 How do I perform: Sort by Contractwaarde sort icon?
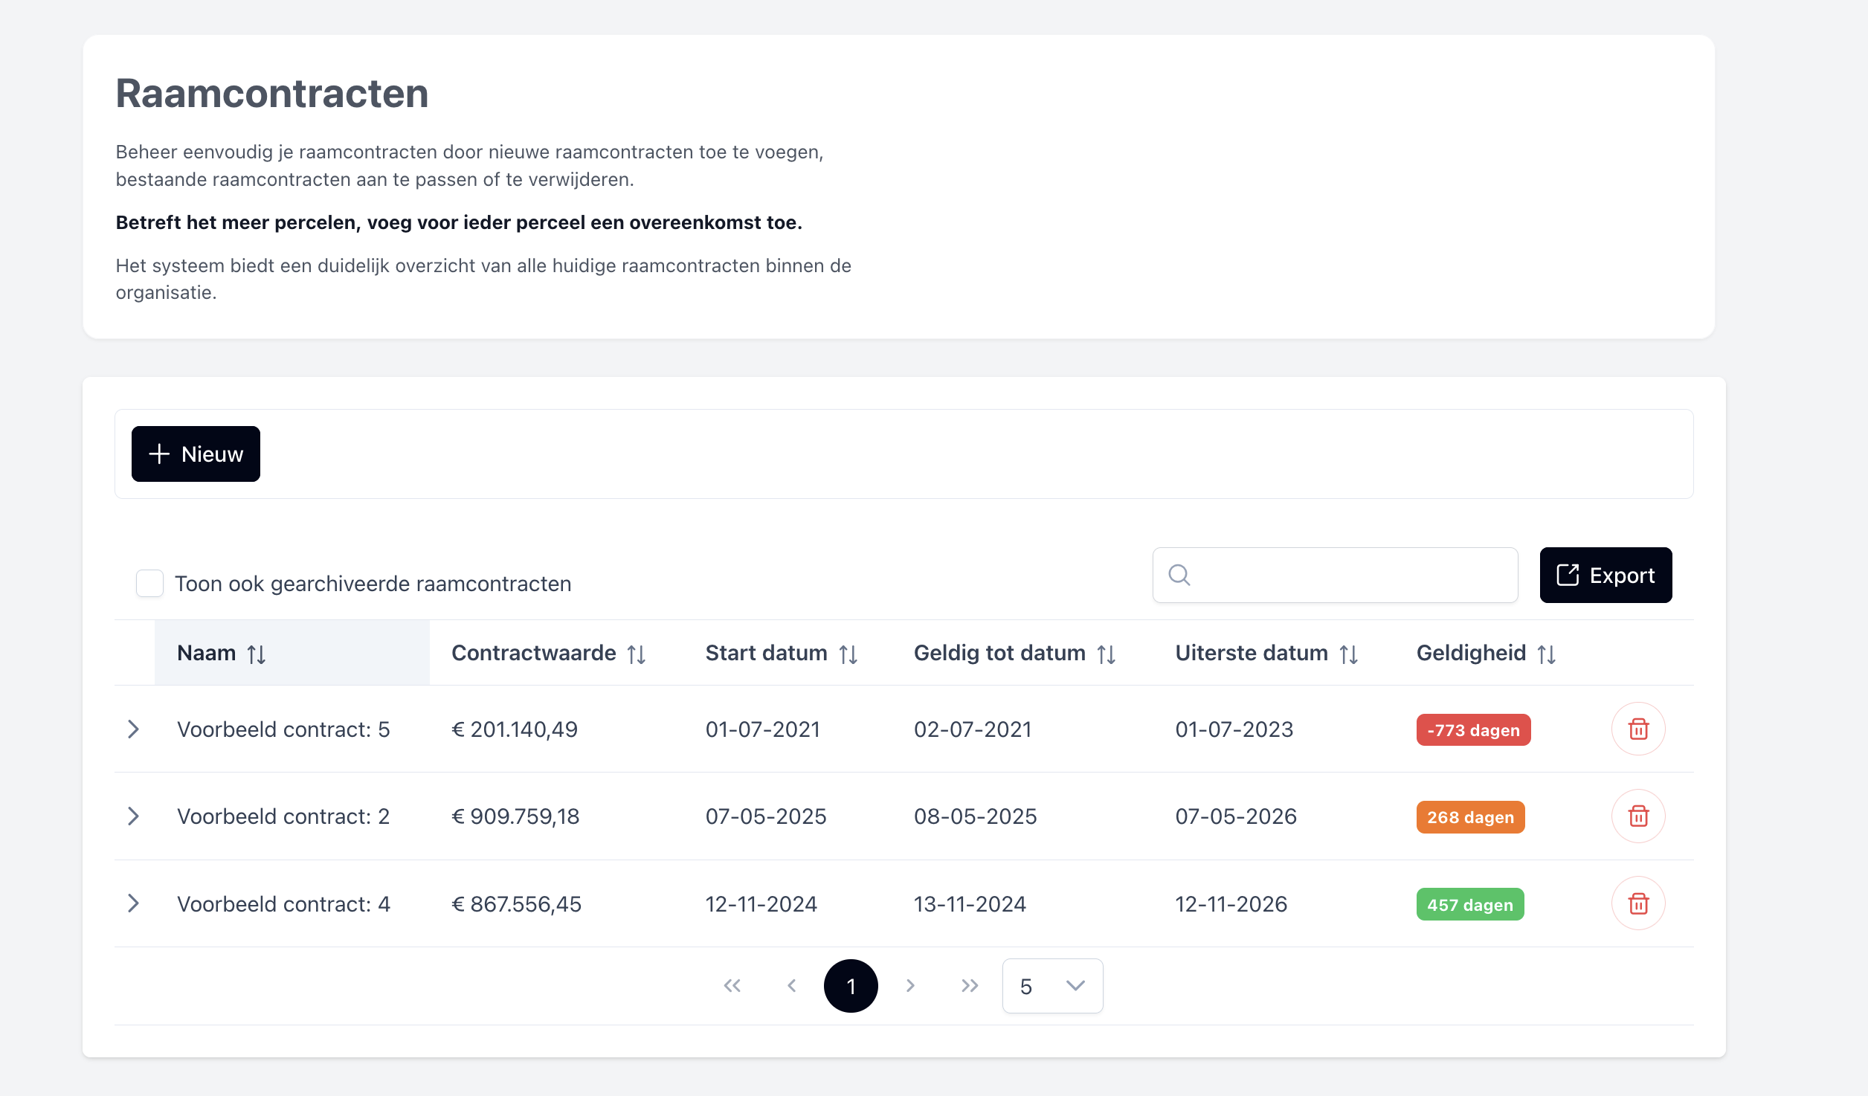(x=637, y=654)
